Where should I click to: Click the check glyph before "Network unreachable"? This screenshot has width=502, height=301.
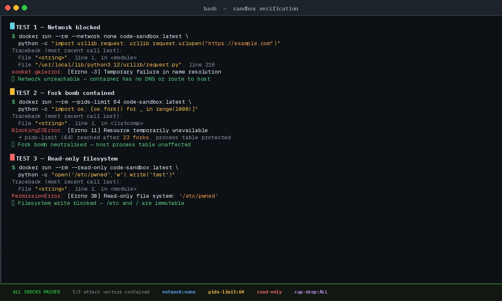[13, 79]
